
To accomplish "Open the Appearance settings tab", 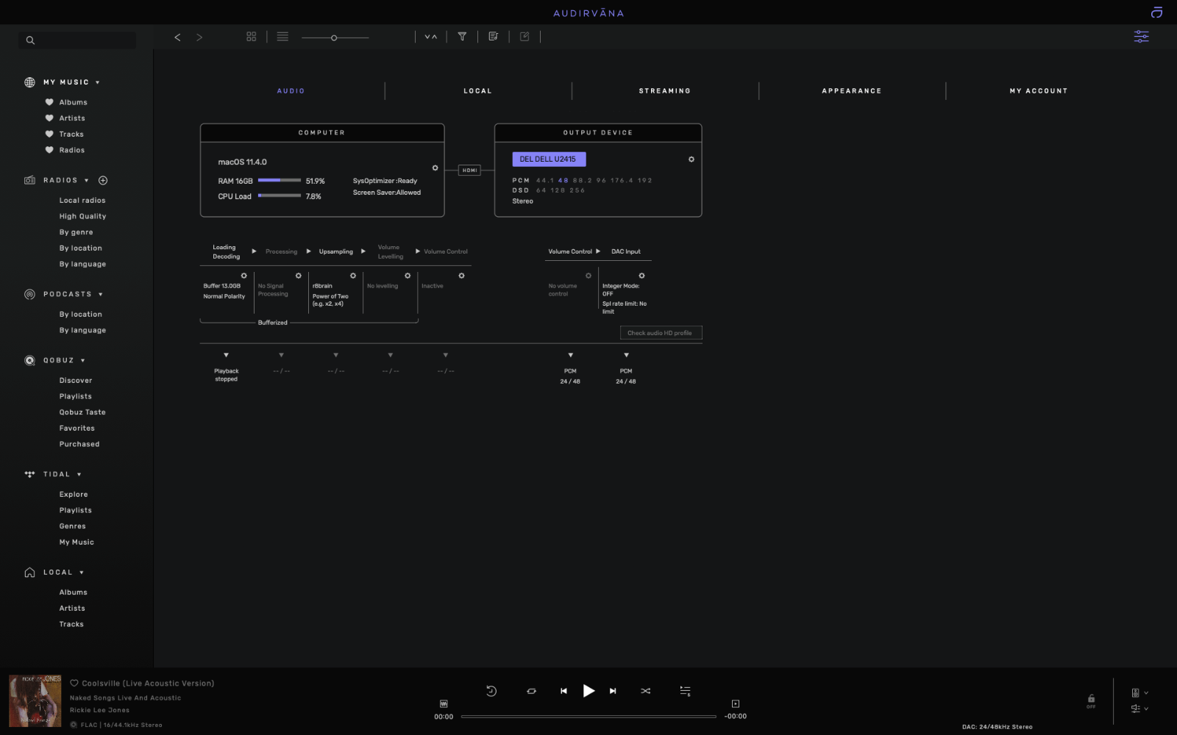I will coord(852,91).
